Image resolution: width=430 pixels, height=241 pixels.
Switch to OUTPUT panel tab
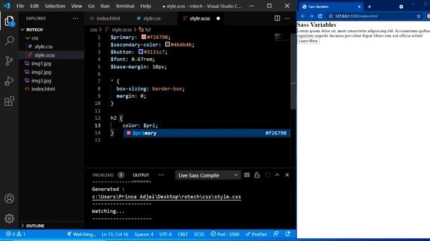[141, 175]
